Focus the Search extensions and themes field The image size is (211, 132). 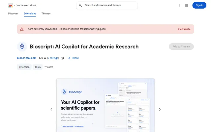coord(107,5)
